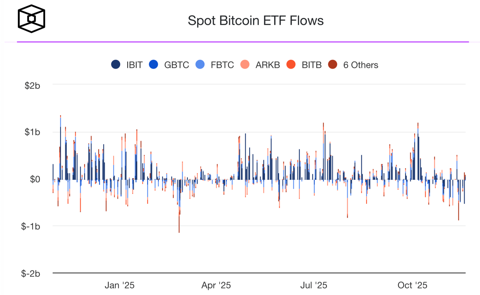Select the Oct '25 axis label
This screenshot has height=295, width=480.
tap(412, 285)
